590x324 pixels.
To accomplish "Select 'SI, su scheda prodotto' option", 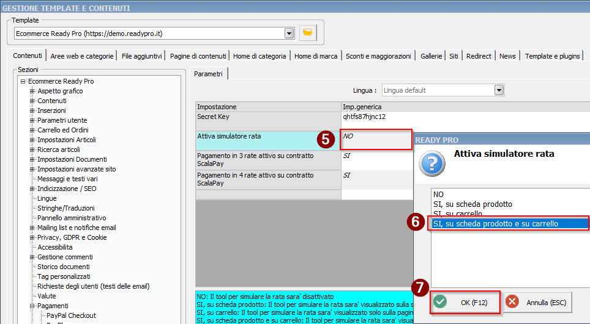I will 472,204.
